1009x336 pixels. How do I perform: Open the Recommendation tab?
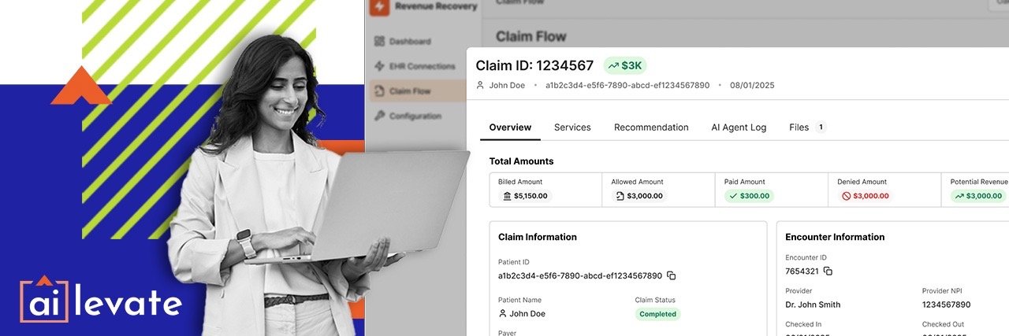(x=651, y=127)
